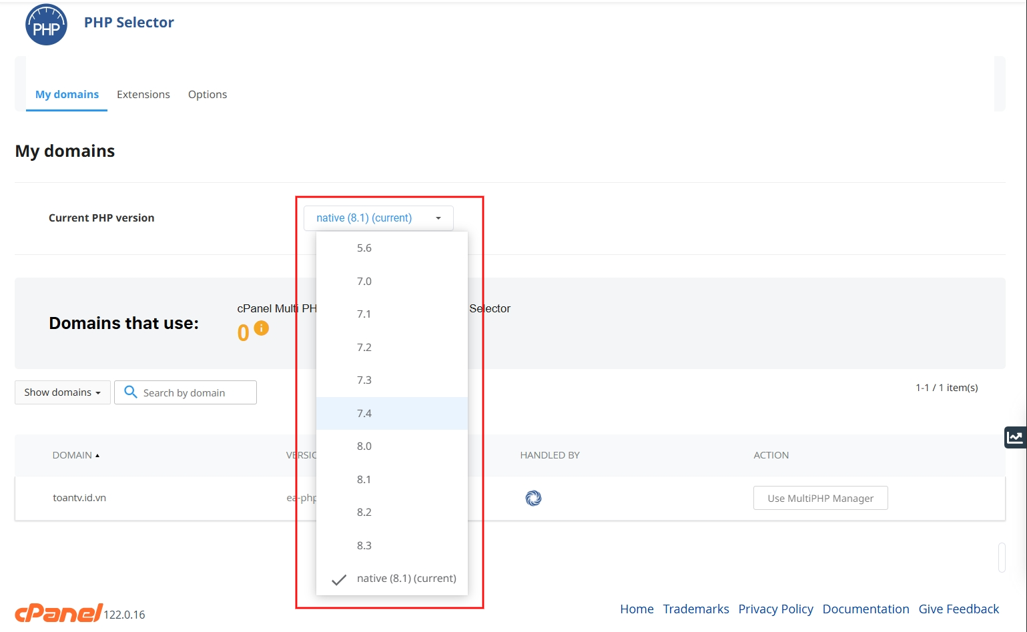Click the ACTION column header
1027x632 pixels.
click(x=771, y=455)
